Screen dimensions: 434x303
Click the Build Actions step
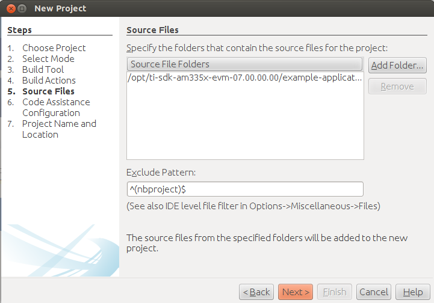tap(49, 81)
